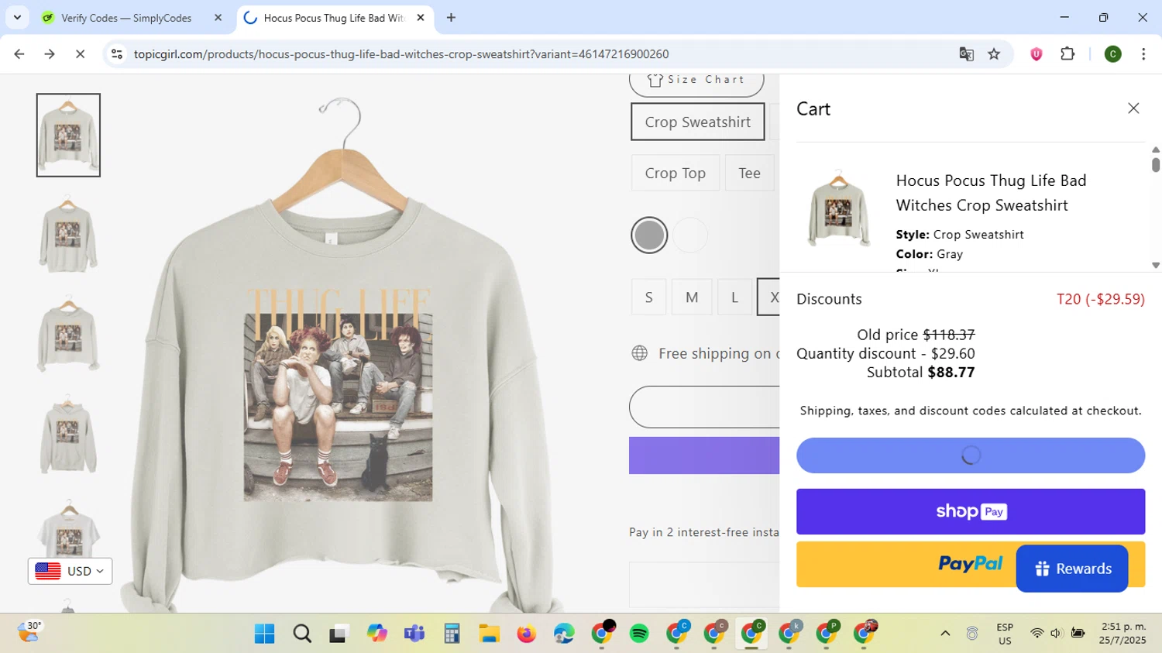Viewport: 1162px width, 653px height.
Task: Open File Explorer from taskbar
Action: [x=489, y=634]
